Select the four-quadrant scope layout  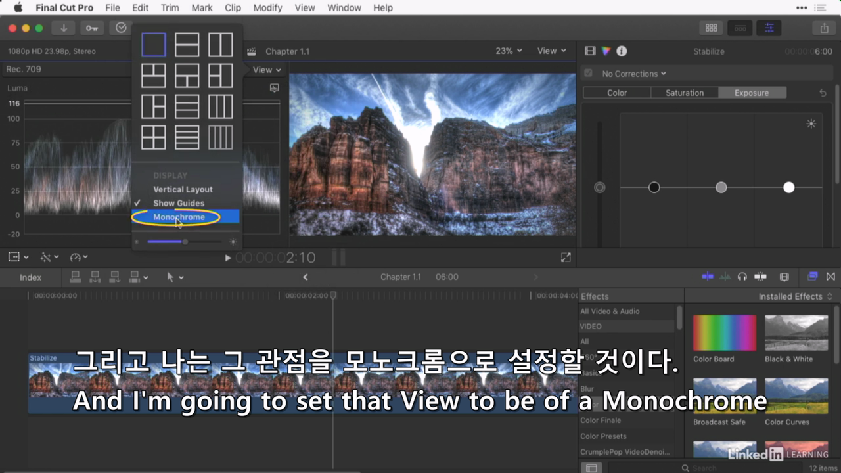click(x=154, y=137)
